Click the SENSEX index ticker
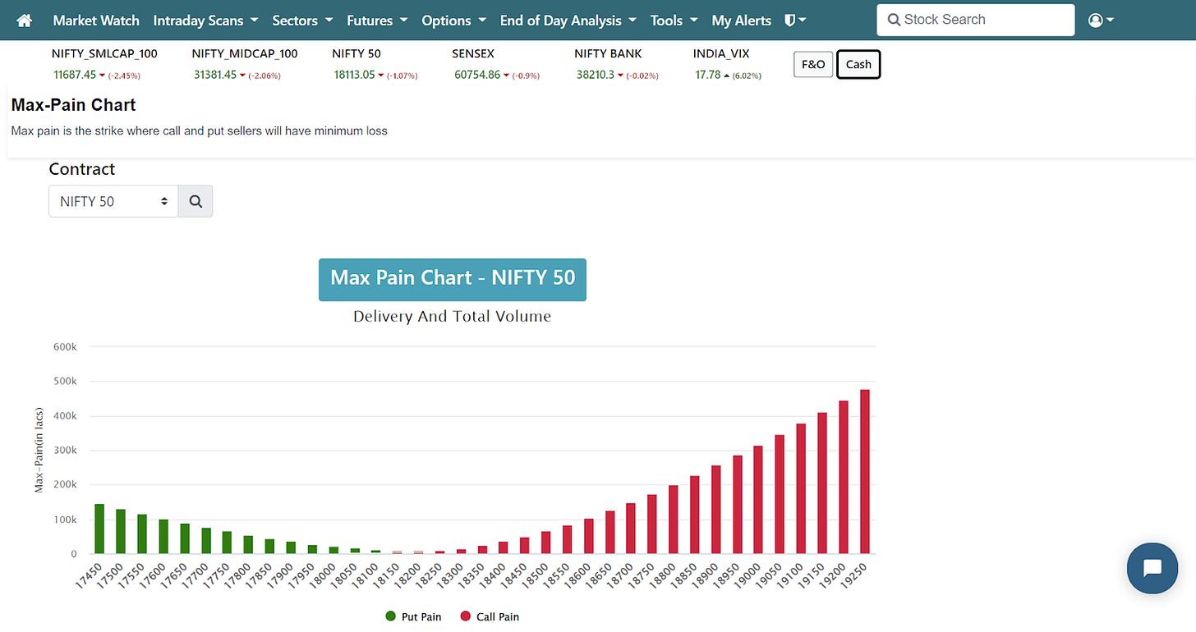 [x=473, y=53]
